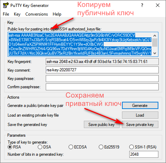Click the Key comment field rsa-key-20200727
The width and height of the screenshot is (166, 163).
click(102, 70)
